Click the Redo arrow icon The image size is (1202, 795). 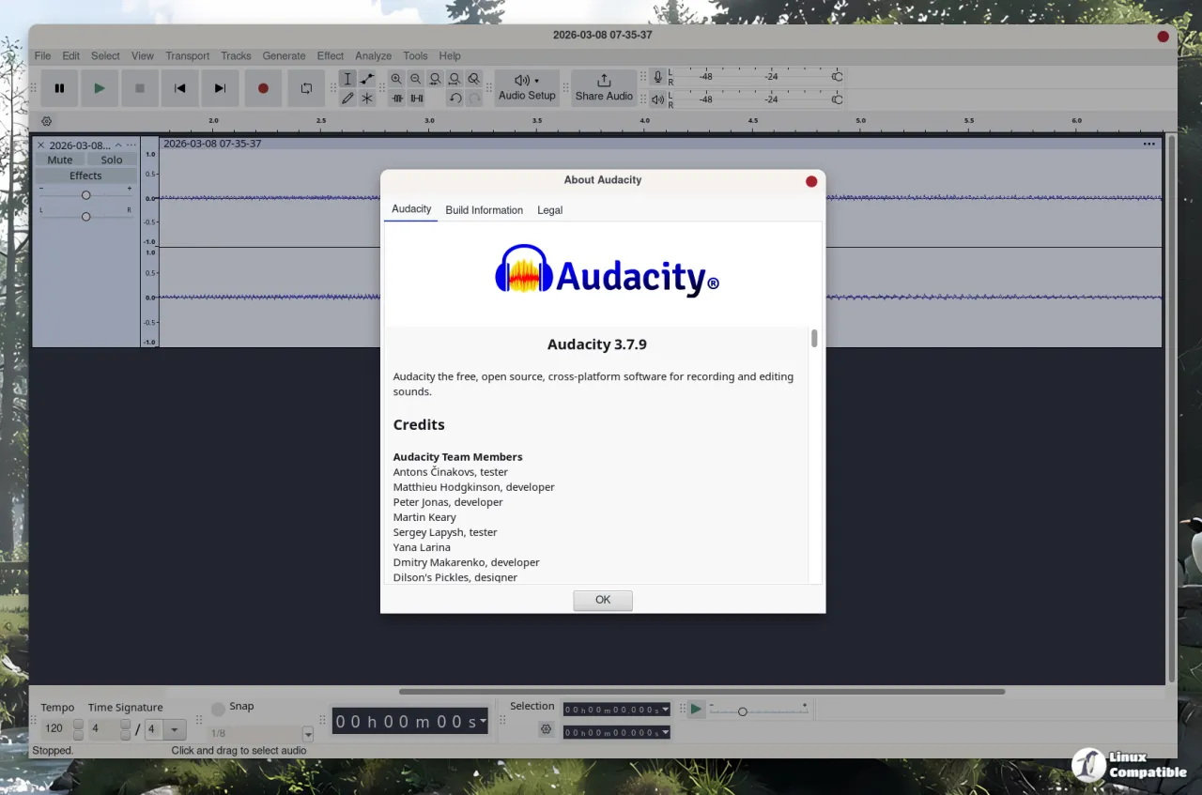pyautogui.click(x=474, y=98)
